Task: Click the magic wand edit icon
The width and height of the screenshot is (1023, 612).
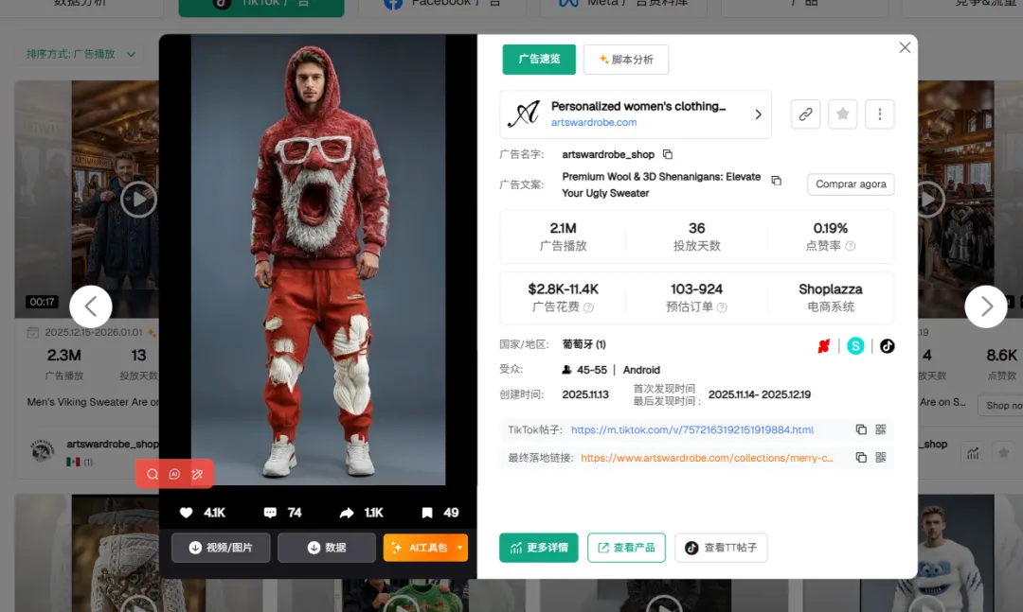Action: 197,475
